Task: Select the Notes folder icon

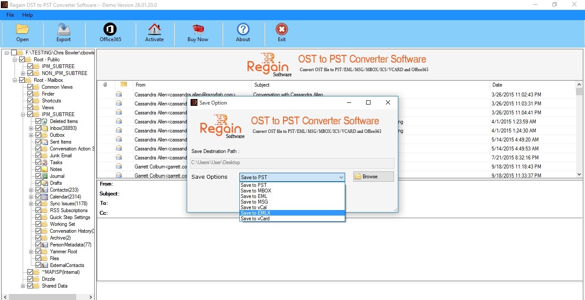Action: click(x=45, y=169)
